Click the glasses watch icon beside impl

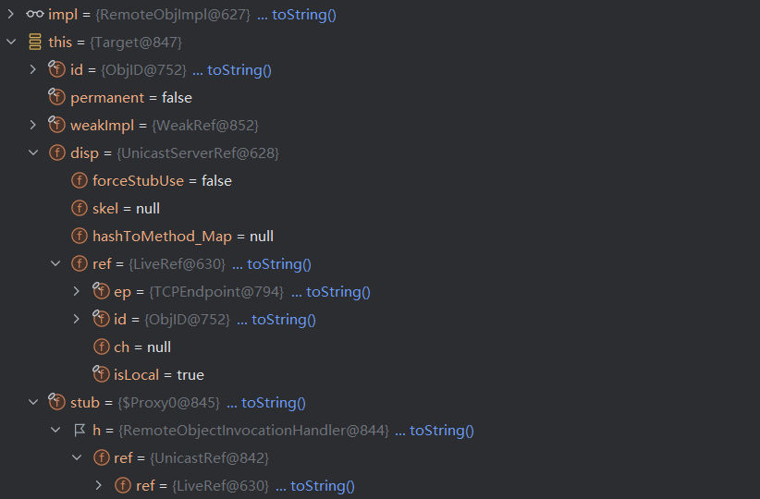point(35,15)
